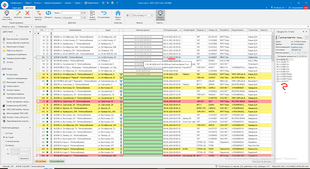Select 'За 7 дней' radio button
Image resolution: width=310 pixels, height=169 pixels.
pyautogui.click(x=4, y=137)
